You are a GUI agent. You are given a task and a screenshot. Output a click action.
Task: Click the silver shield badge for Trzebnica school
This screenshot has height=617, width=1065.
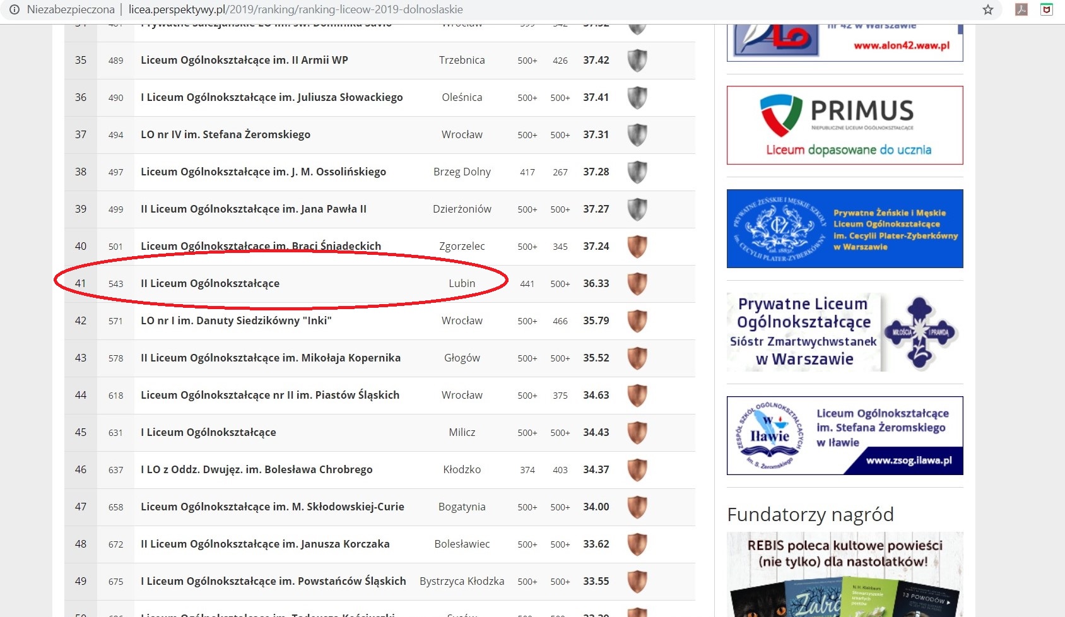click(637, 61)
